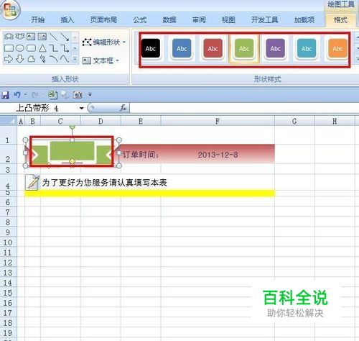Undo the last action
Viewport: 359px width, 341px height.
(17, 95)
